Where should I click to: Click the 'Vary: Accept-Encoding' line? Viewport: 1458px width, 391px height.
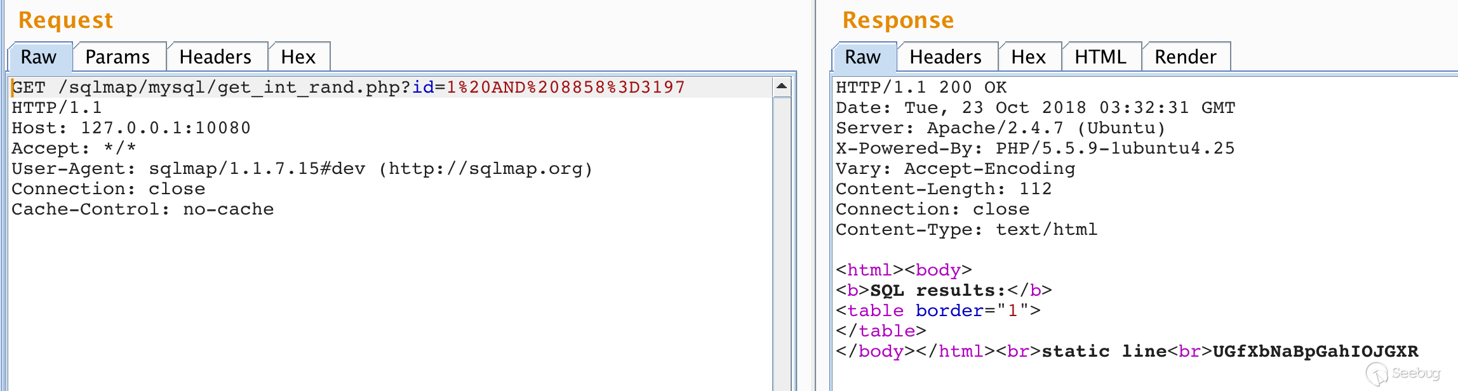tap(956, 168)
